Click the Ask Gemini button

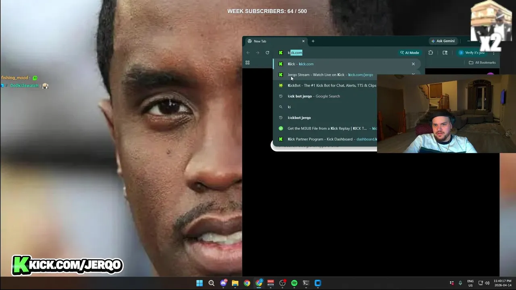443,41
